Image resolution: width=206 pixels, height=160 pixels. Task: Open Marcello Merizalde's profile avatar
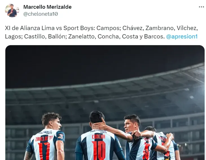tap(12, 10)
